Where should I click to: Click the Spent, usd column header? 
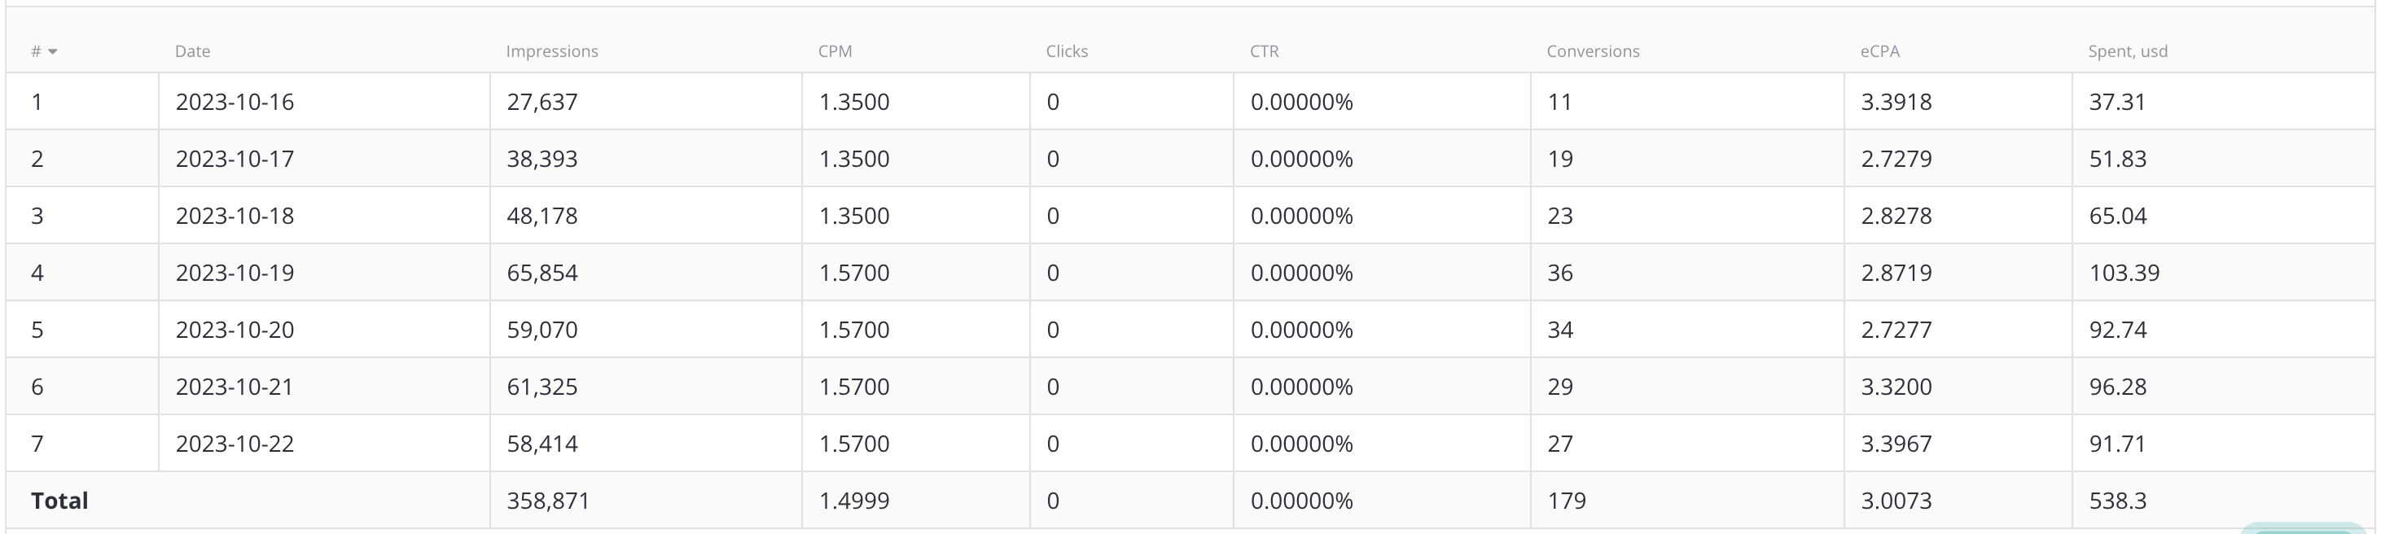(x=2127, y=52)
